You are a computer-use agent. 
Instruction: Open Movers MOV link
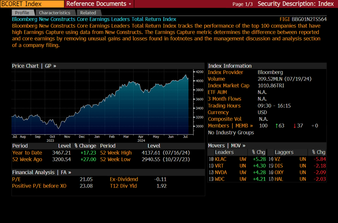226,146
